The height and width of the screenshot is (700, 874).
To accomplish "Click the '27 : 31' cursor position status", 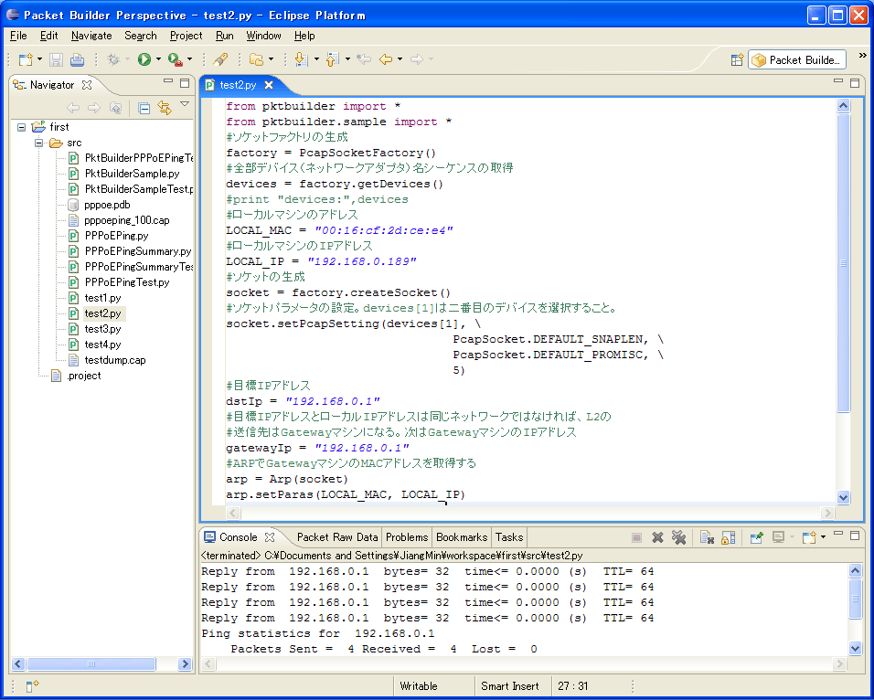I will pyautogui.click(x=573, y=686).
